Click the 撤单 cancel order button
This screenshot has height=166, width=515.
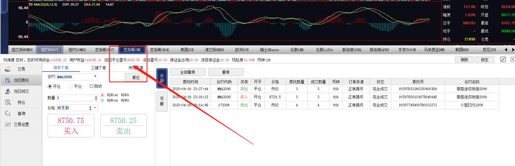(226, 72)
